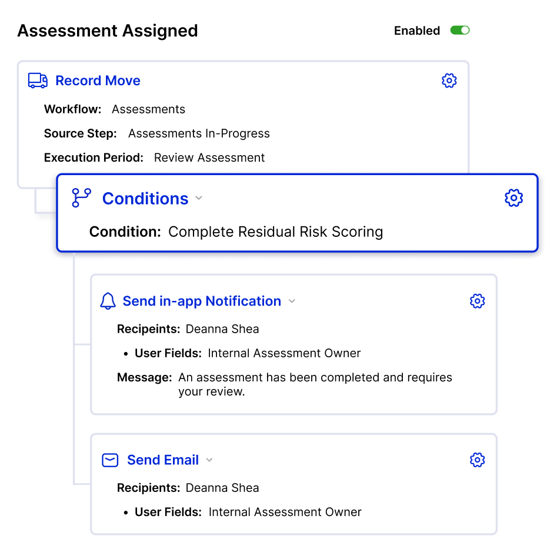The width and height of the screenshot is (547, 553).
Task: Expand the Send in-app Notification chevron
Action: (x=292, y=301)
